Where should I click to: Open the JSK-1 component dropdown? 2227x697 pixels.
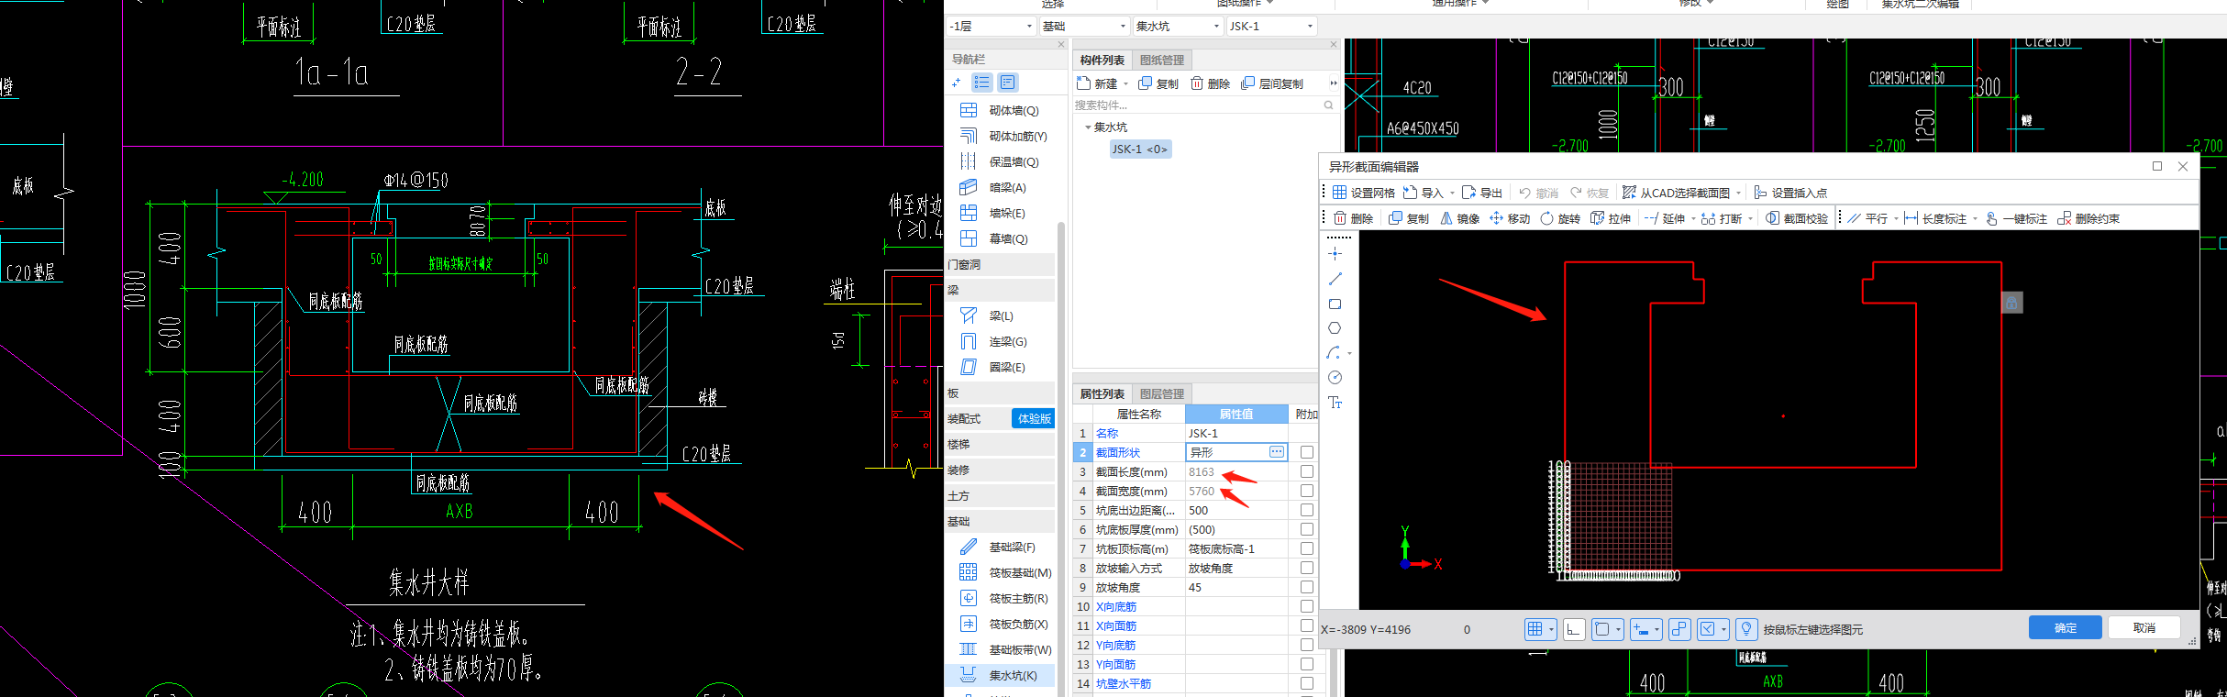(x=1271, y=26)
